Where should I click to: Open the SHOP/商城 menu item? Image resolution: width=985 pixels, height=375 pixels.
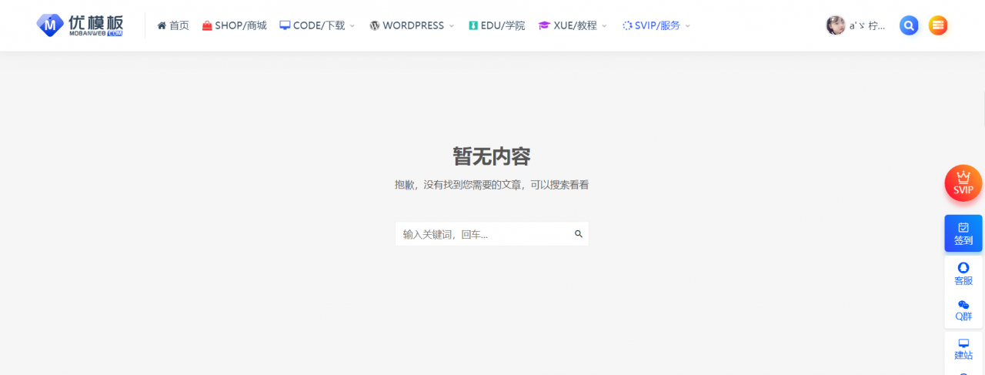tap(234, 25)
